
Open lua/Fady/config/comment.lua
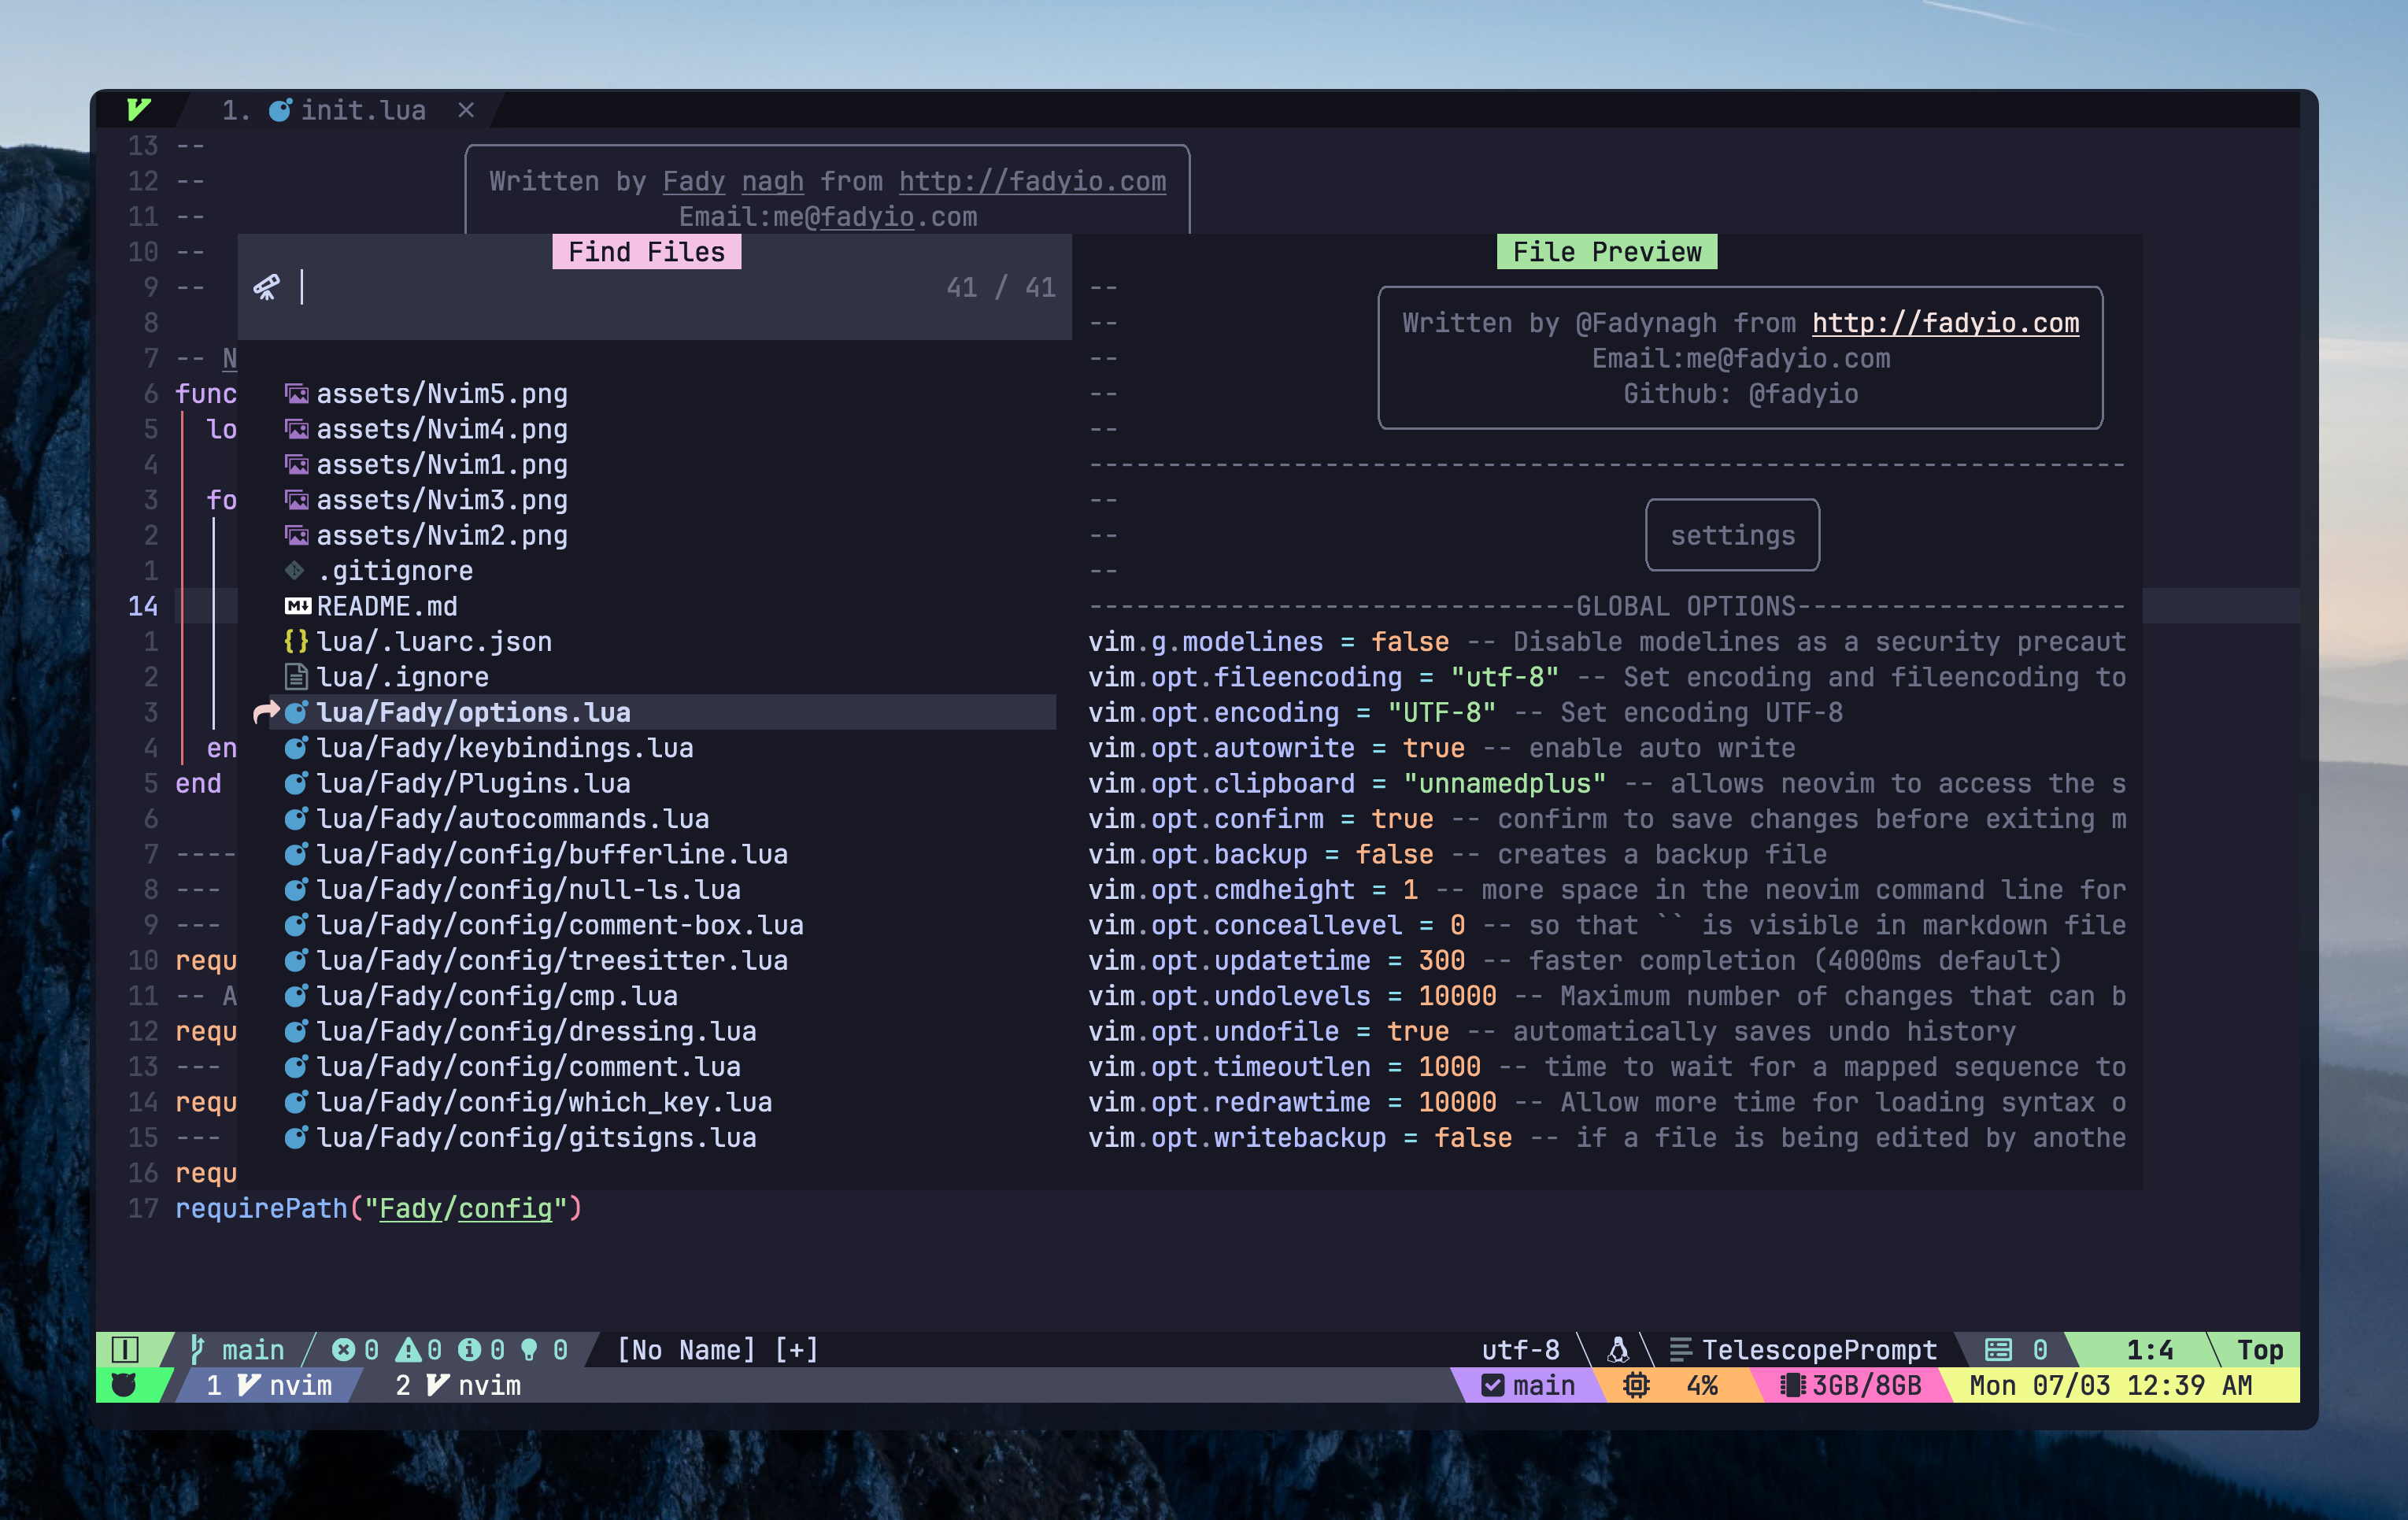coord(528,1067)
